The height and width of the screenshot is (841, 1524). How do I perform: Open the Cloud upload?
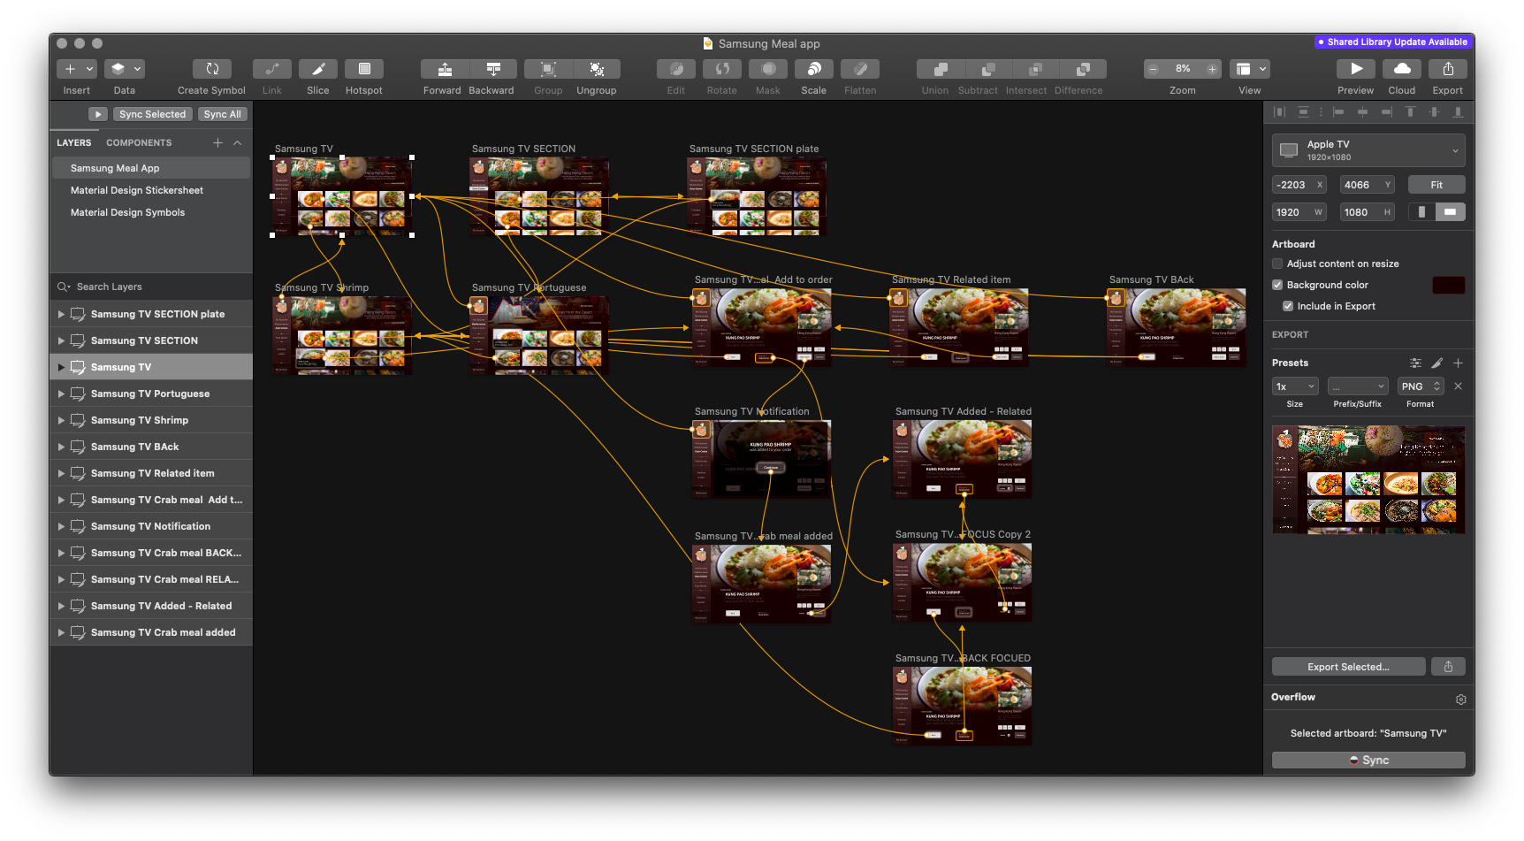1402,69
